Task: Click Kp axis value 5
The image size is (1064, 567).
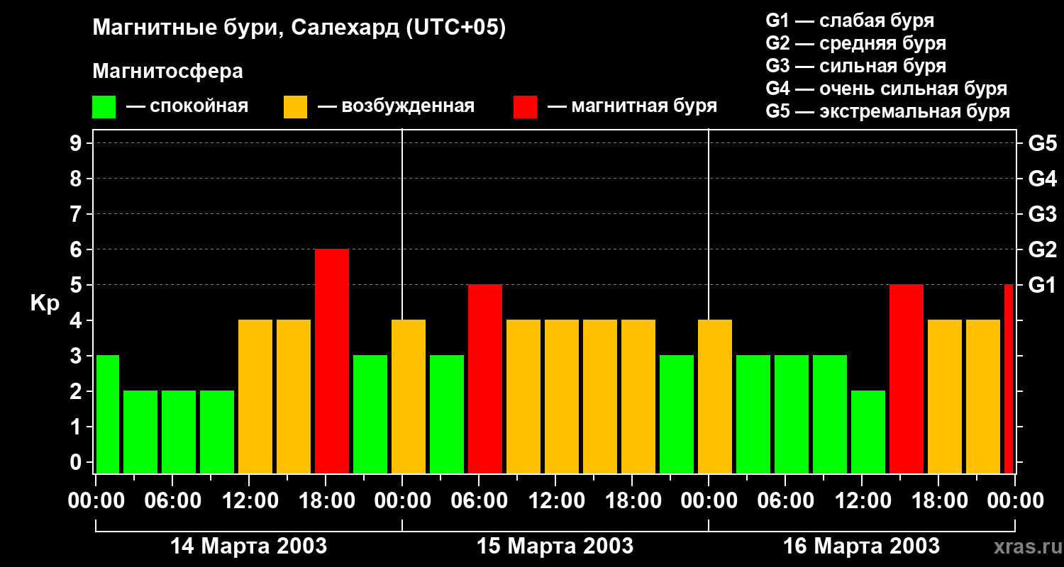Action: [77, 285]
